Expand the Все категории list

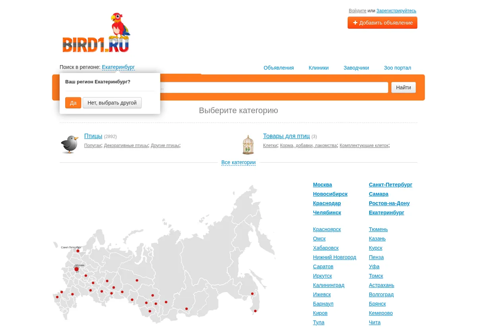click(238, 162)
